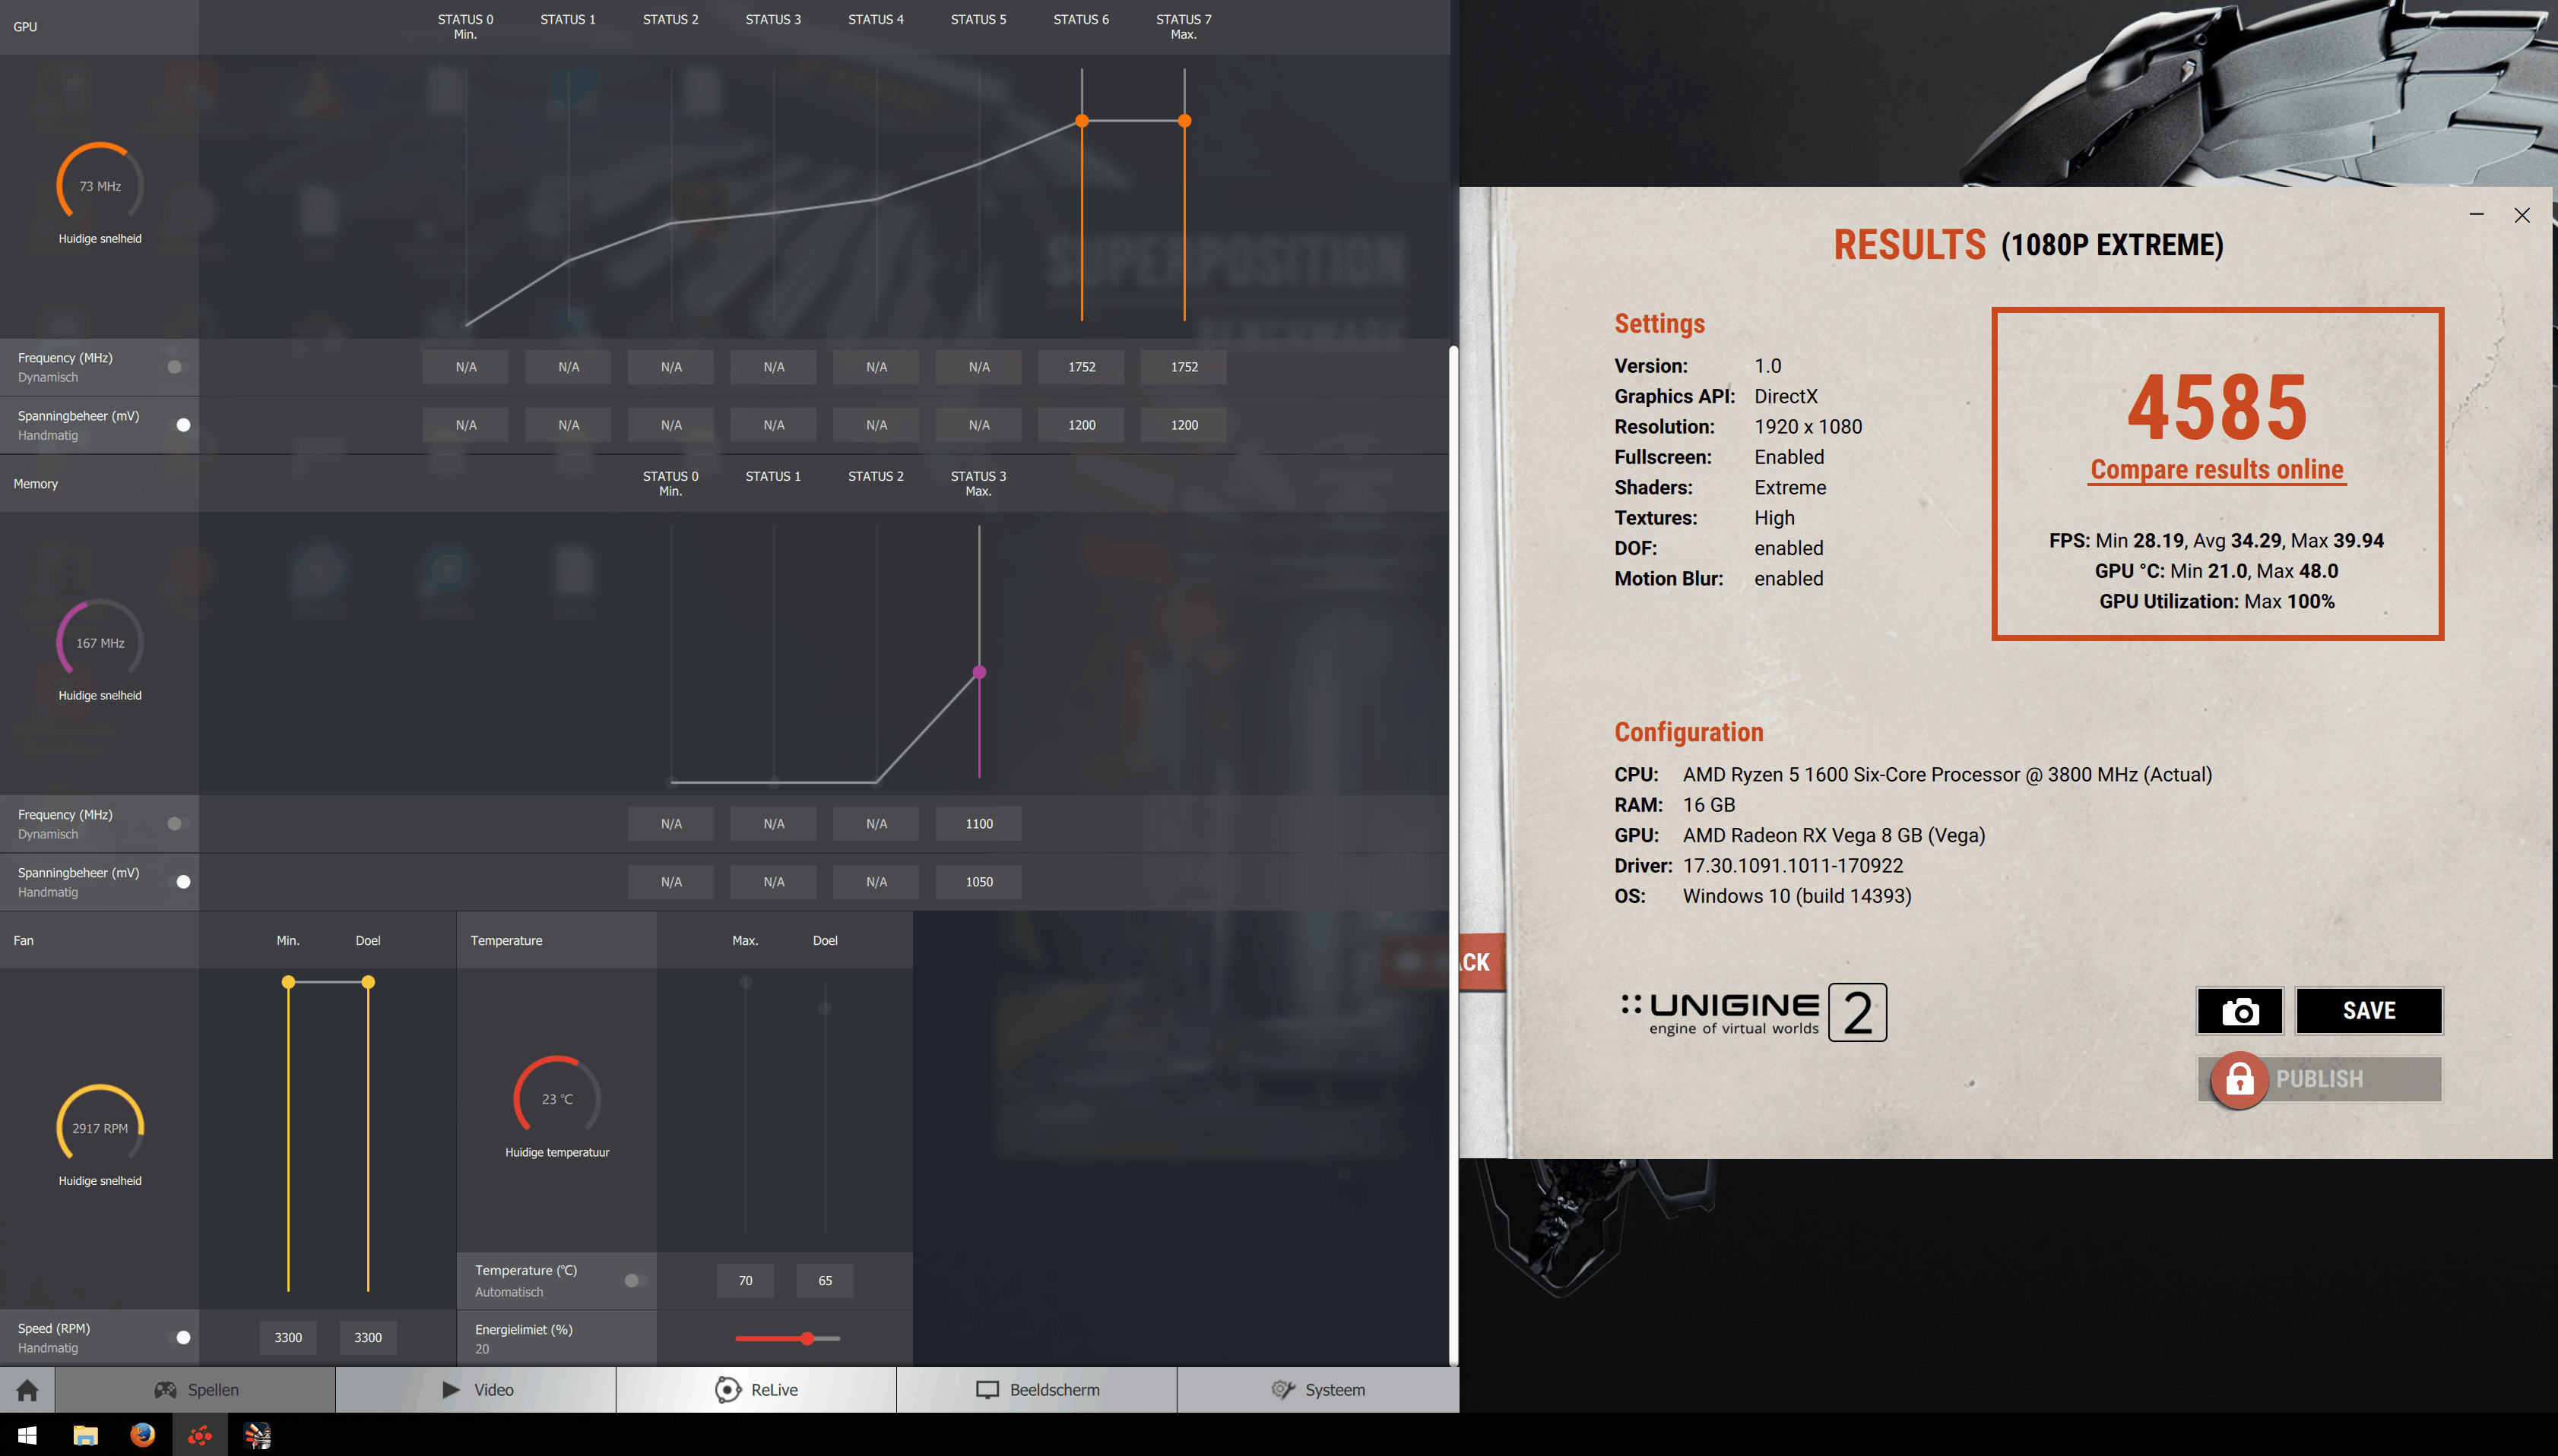Open Compare results online link

(x=2217, y=470)
